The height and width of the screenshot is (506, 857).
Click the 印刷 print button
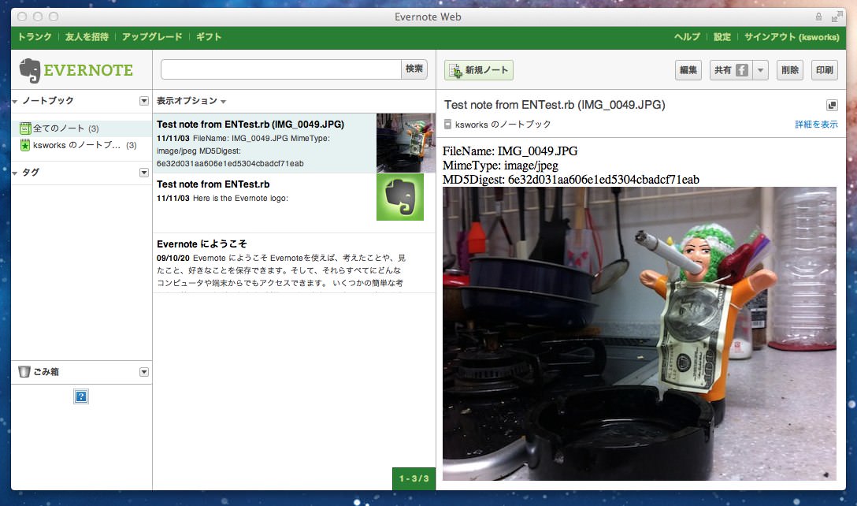(x=824, y=70)
